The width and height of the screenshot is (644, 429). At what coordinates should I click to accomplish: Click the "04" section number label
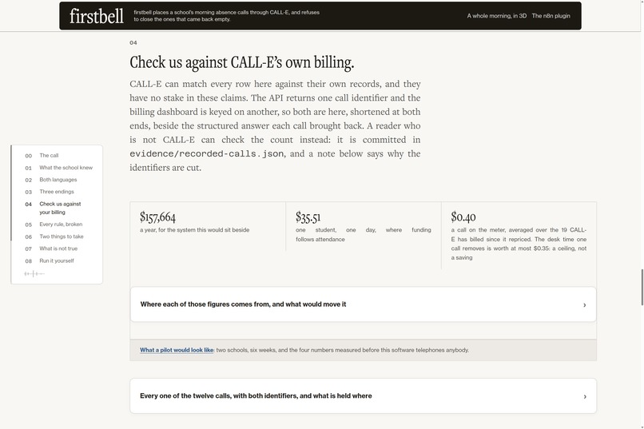click(x=133, y=42)
